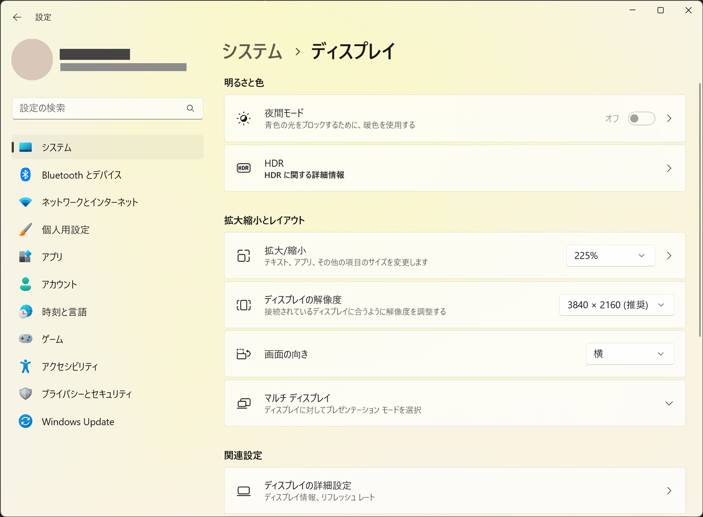Screen dimensions: 703x517
Task: Open the 横 orientation dropdown
Action: tap(630, 354)
